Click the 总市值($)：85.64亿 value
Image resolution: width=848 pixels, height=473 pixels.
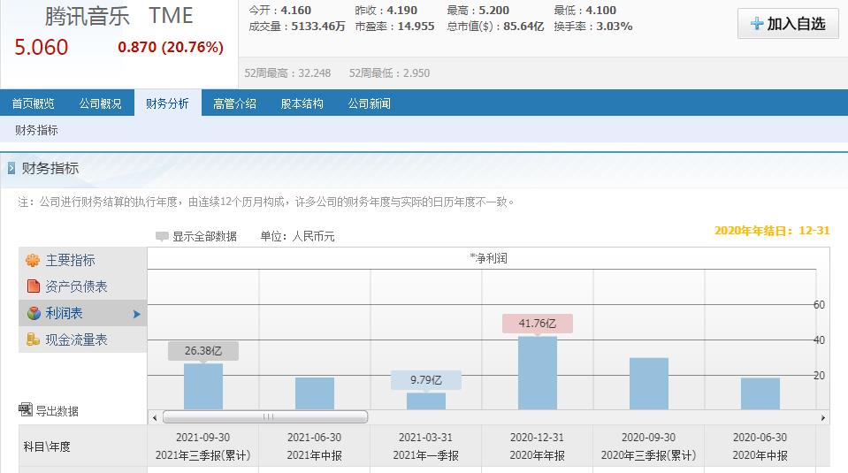495,26
